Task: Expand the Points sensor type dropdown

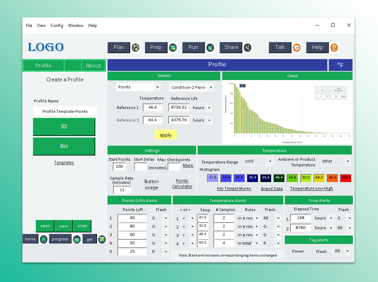Action: tap(138, 87)
